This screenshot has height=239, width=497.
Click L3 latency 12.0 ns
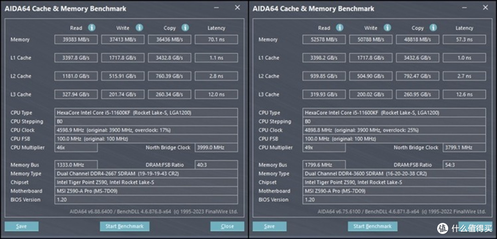click(216, 94)
